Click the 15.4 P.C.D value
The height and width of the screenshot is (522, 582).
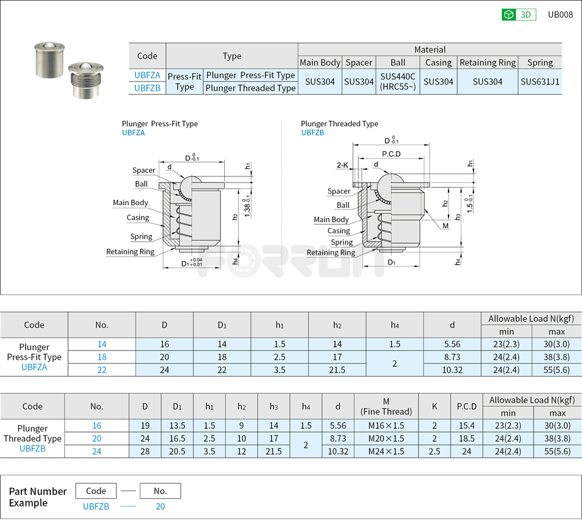(467, 425)
